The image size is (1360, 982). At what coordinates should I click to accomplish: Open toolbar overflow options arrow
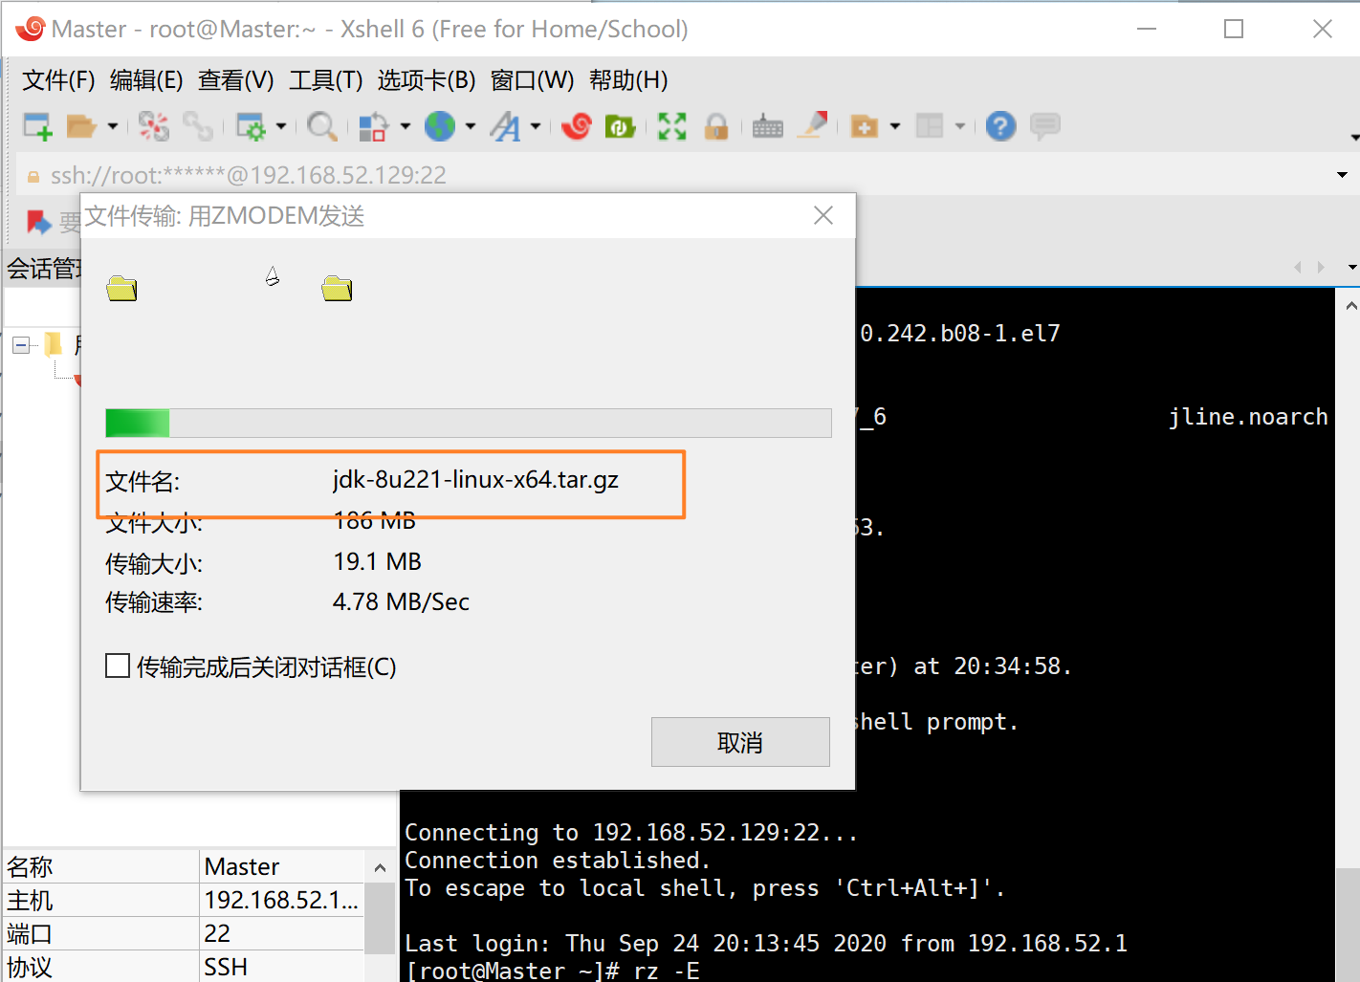click(1354, 138)
